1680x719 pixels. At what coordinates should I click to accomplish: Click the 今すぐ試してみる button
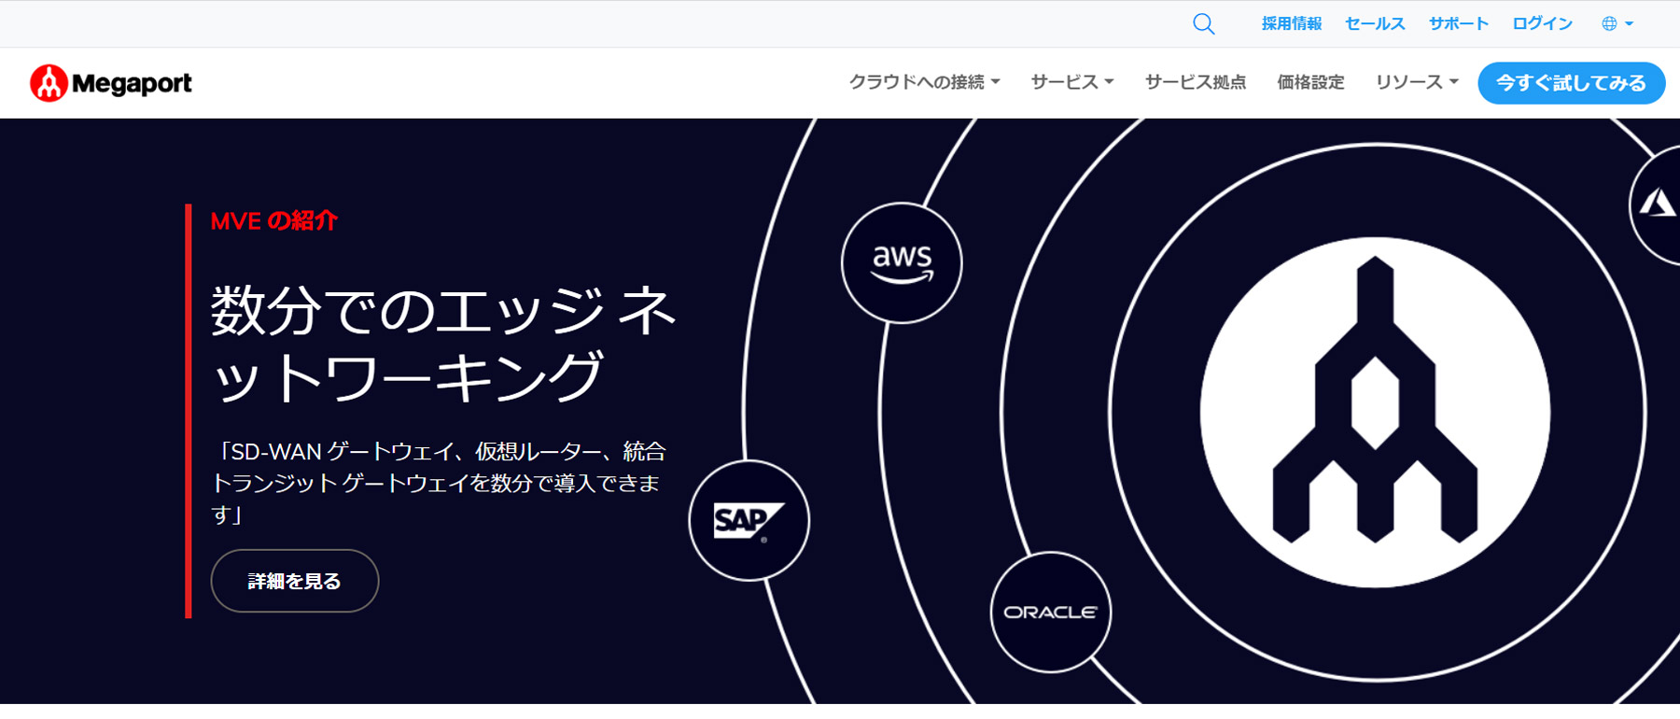pos(1572,83)
